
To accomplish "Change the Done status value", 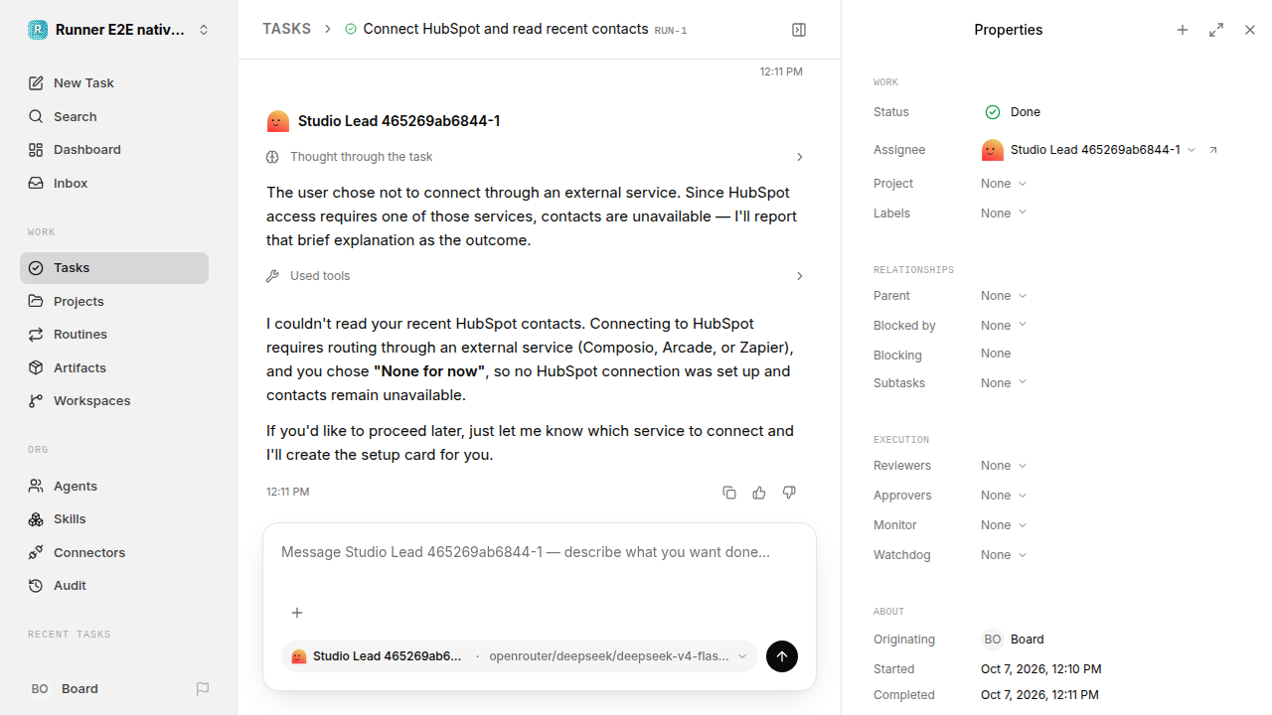I will [x=1013, y=112].
